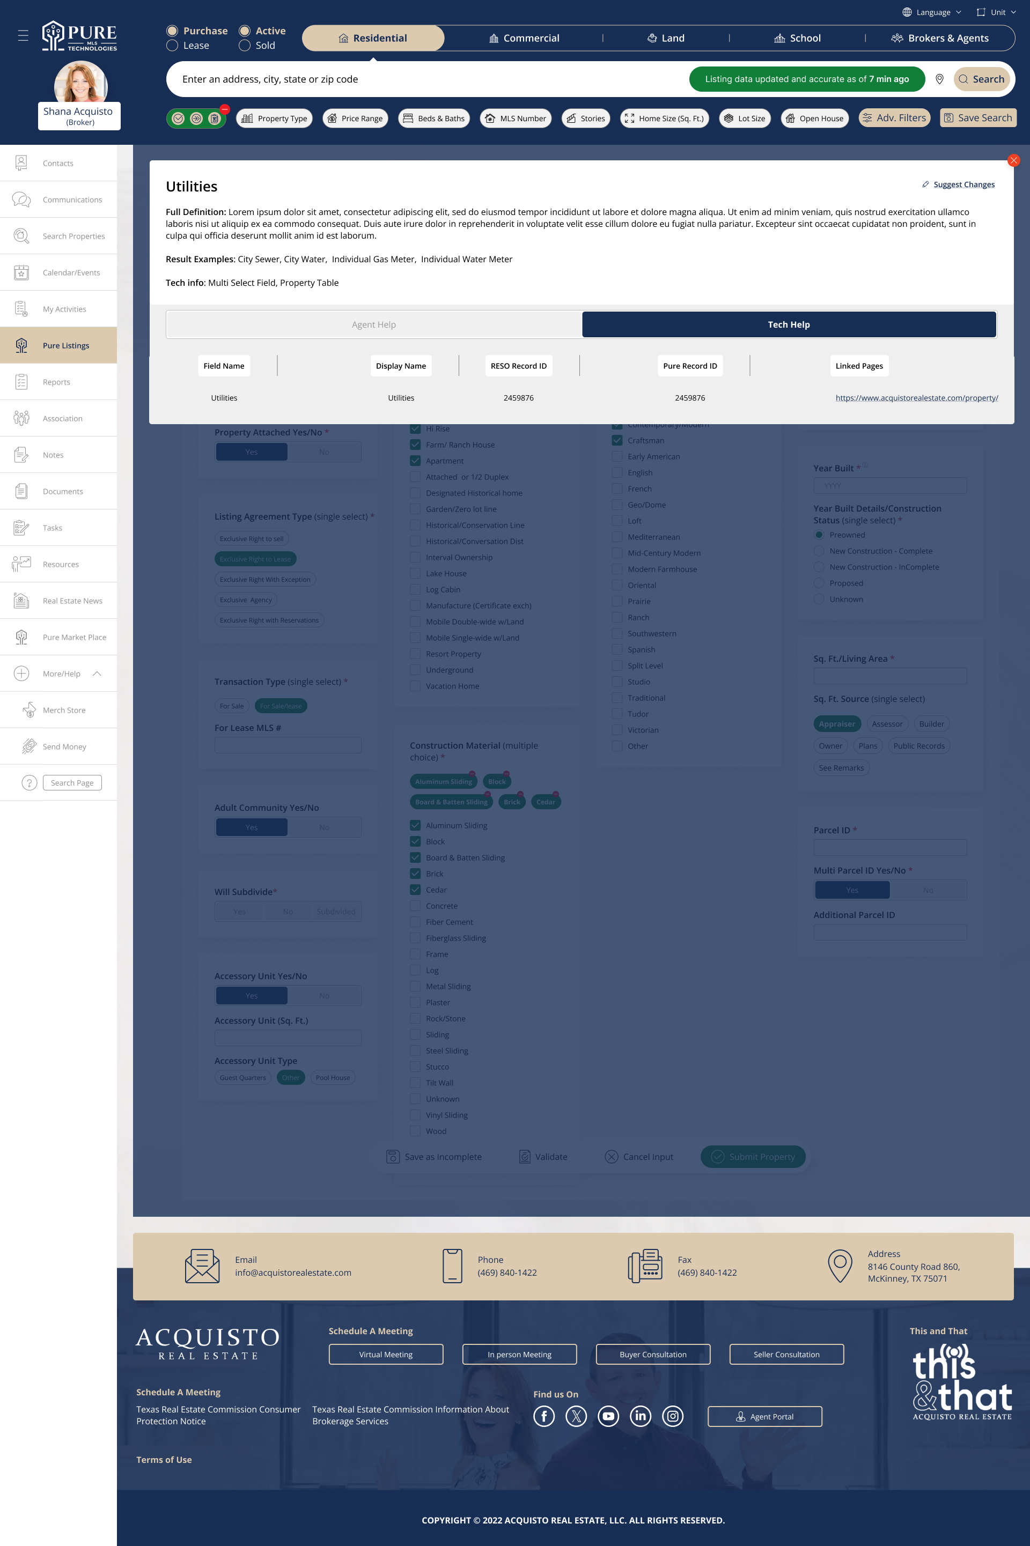Click the map location pin icon

click(x=939, y=79)
